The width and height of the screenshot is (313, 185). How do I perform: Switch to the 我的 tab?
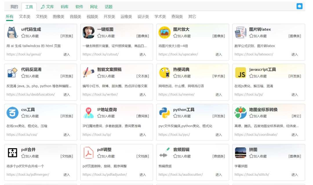point(14,7)
